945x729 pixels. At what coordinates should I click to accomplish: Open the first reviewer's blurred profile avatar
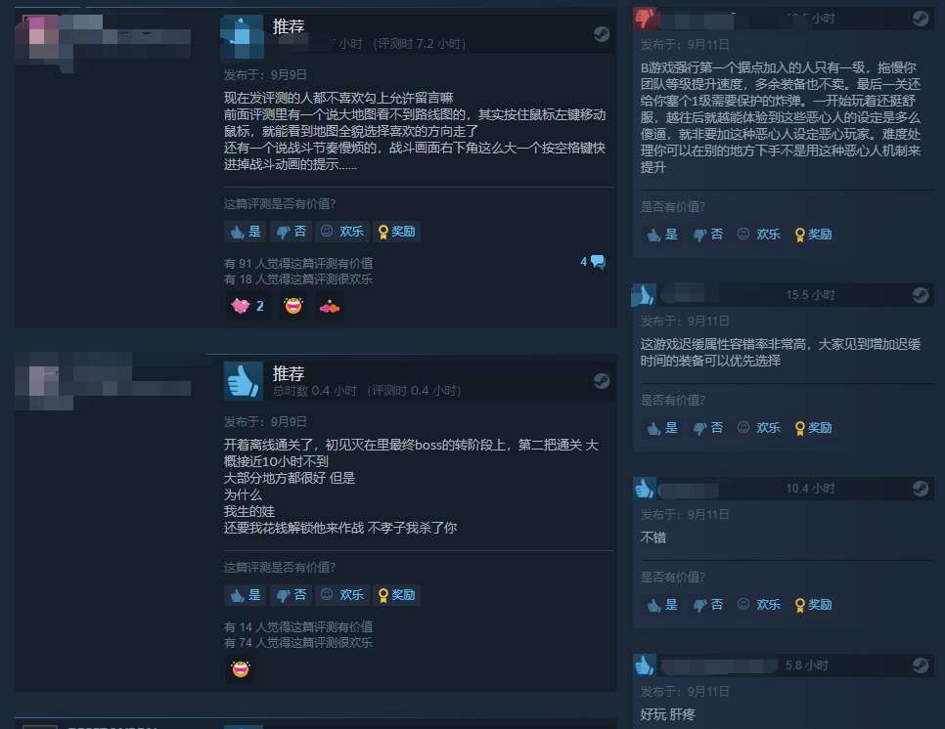point(44,38)
